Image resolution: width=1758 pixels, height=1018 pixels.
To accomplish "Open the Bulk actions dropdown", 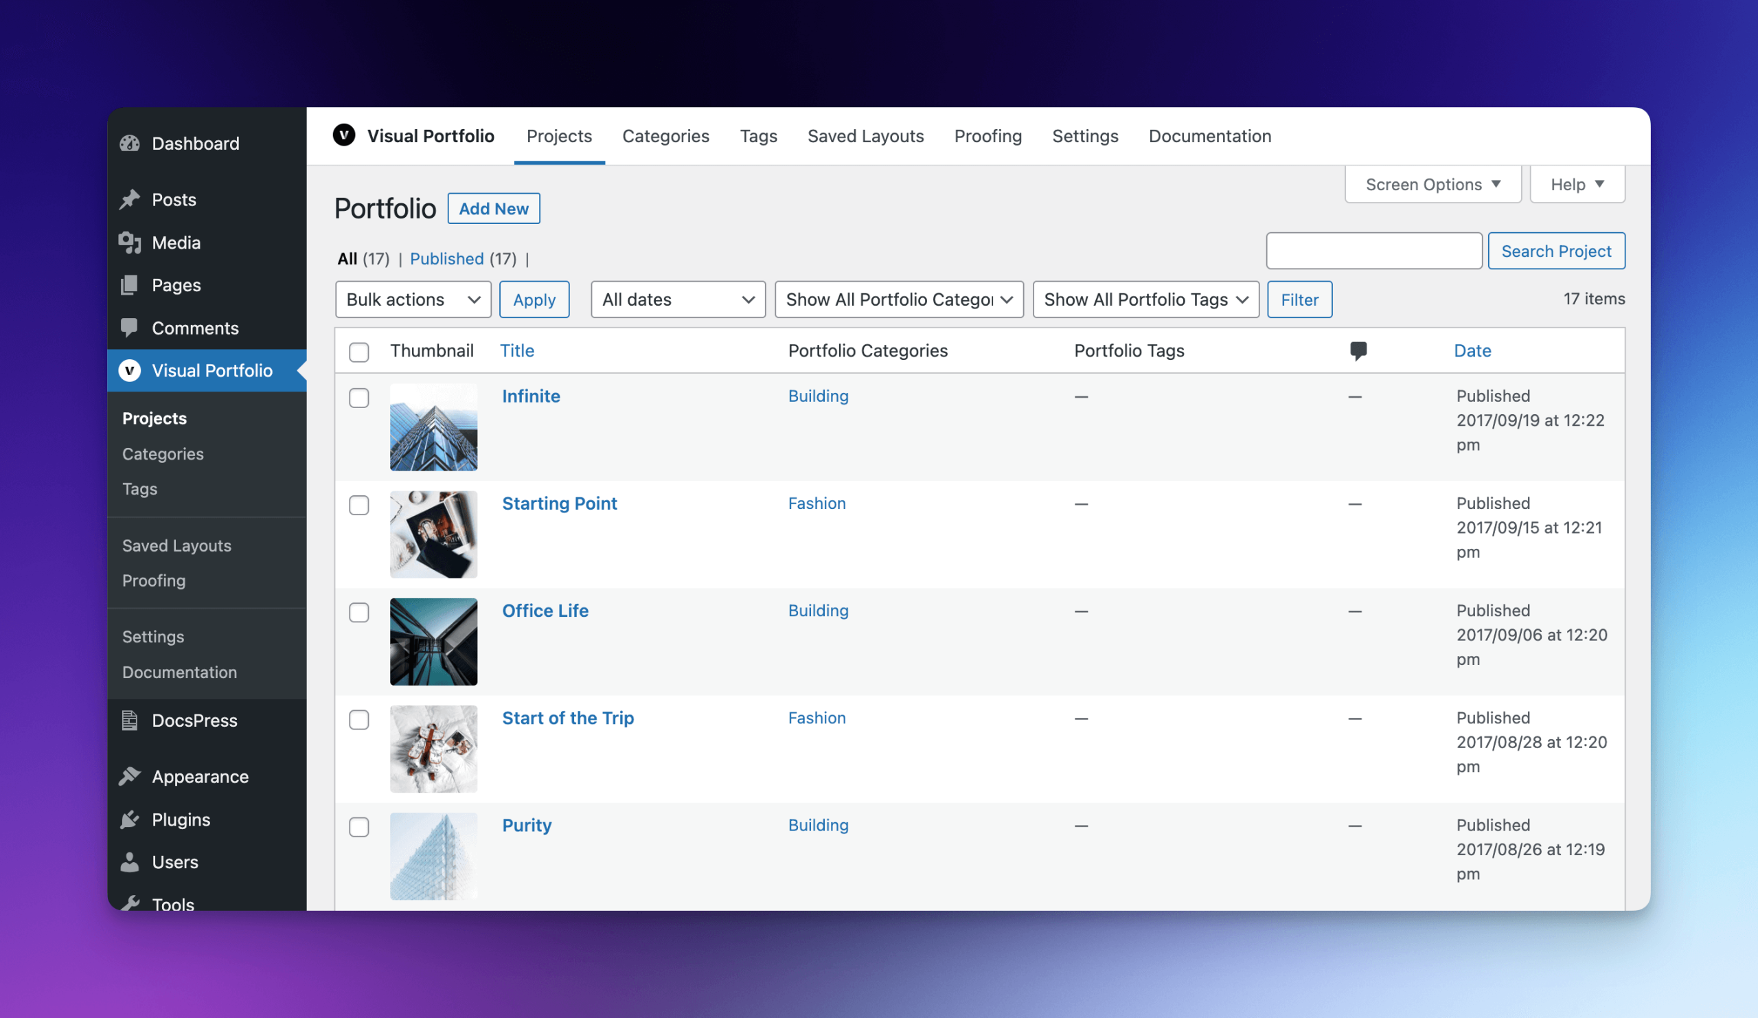I will pos(413,300).
